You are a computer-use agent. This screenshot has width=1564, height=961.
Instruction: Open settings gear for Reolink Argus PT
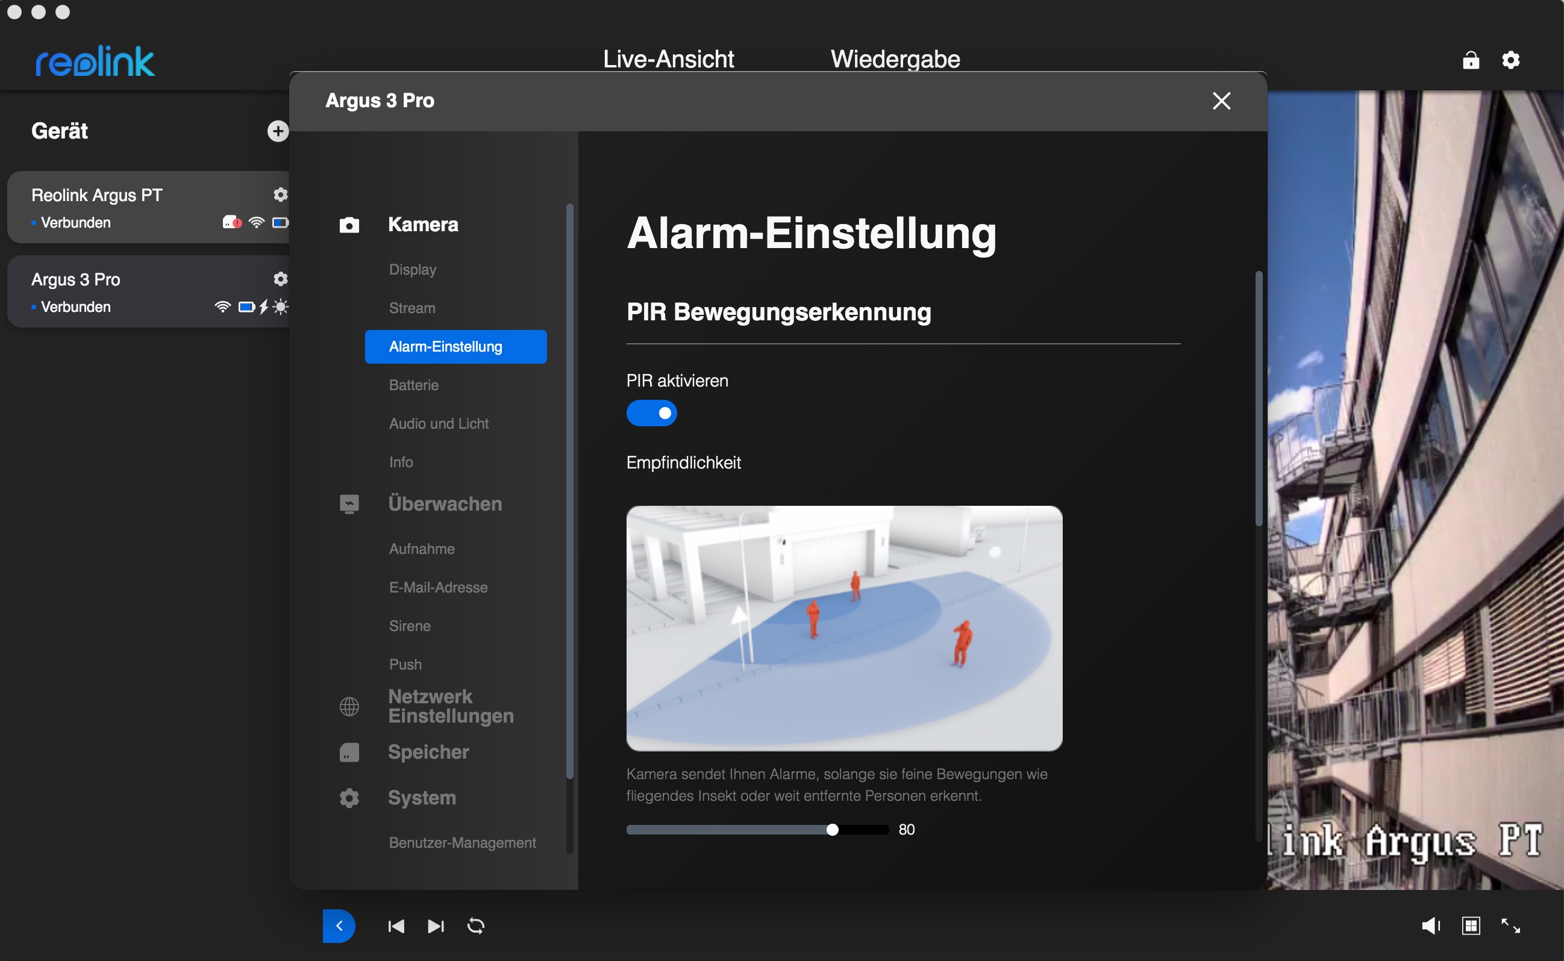(280, 194)
